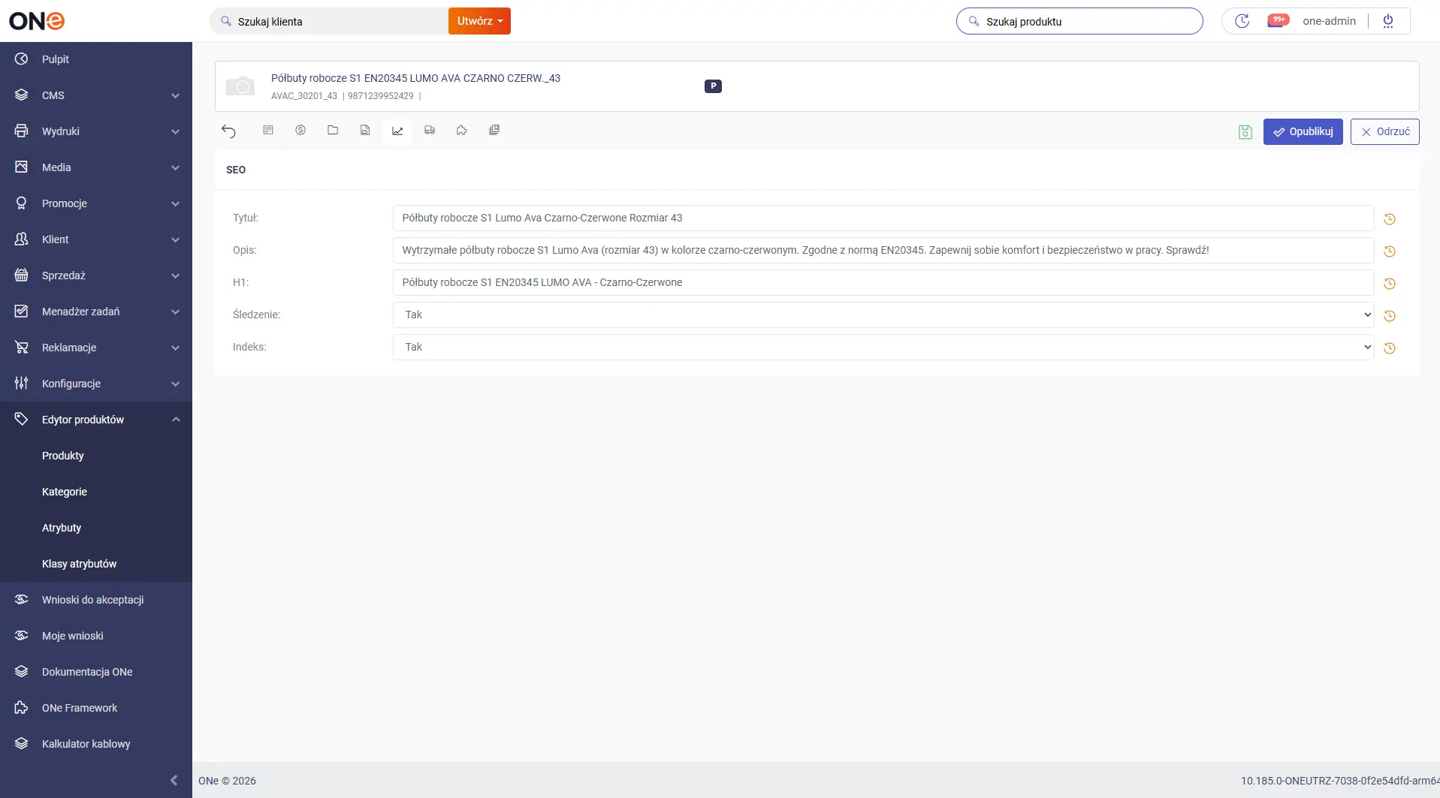
Task: Click the power logout icon
Action: pos(1388,21)
